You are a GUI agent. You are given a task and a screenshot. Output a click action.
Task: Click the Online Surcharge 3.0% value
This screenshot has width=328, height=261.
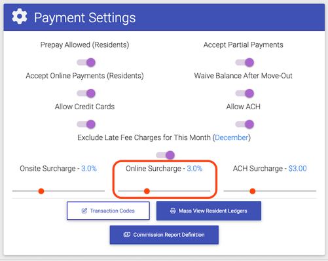tap(194, 169)
